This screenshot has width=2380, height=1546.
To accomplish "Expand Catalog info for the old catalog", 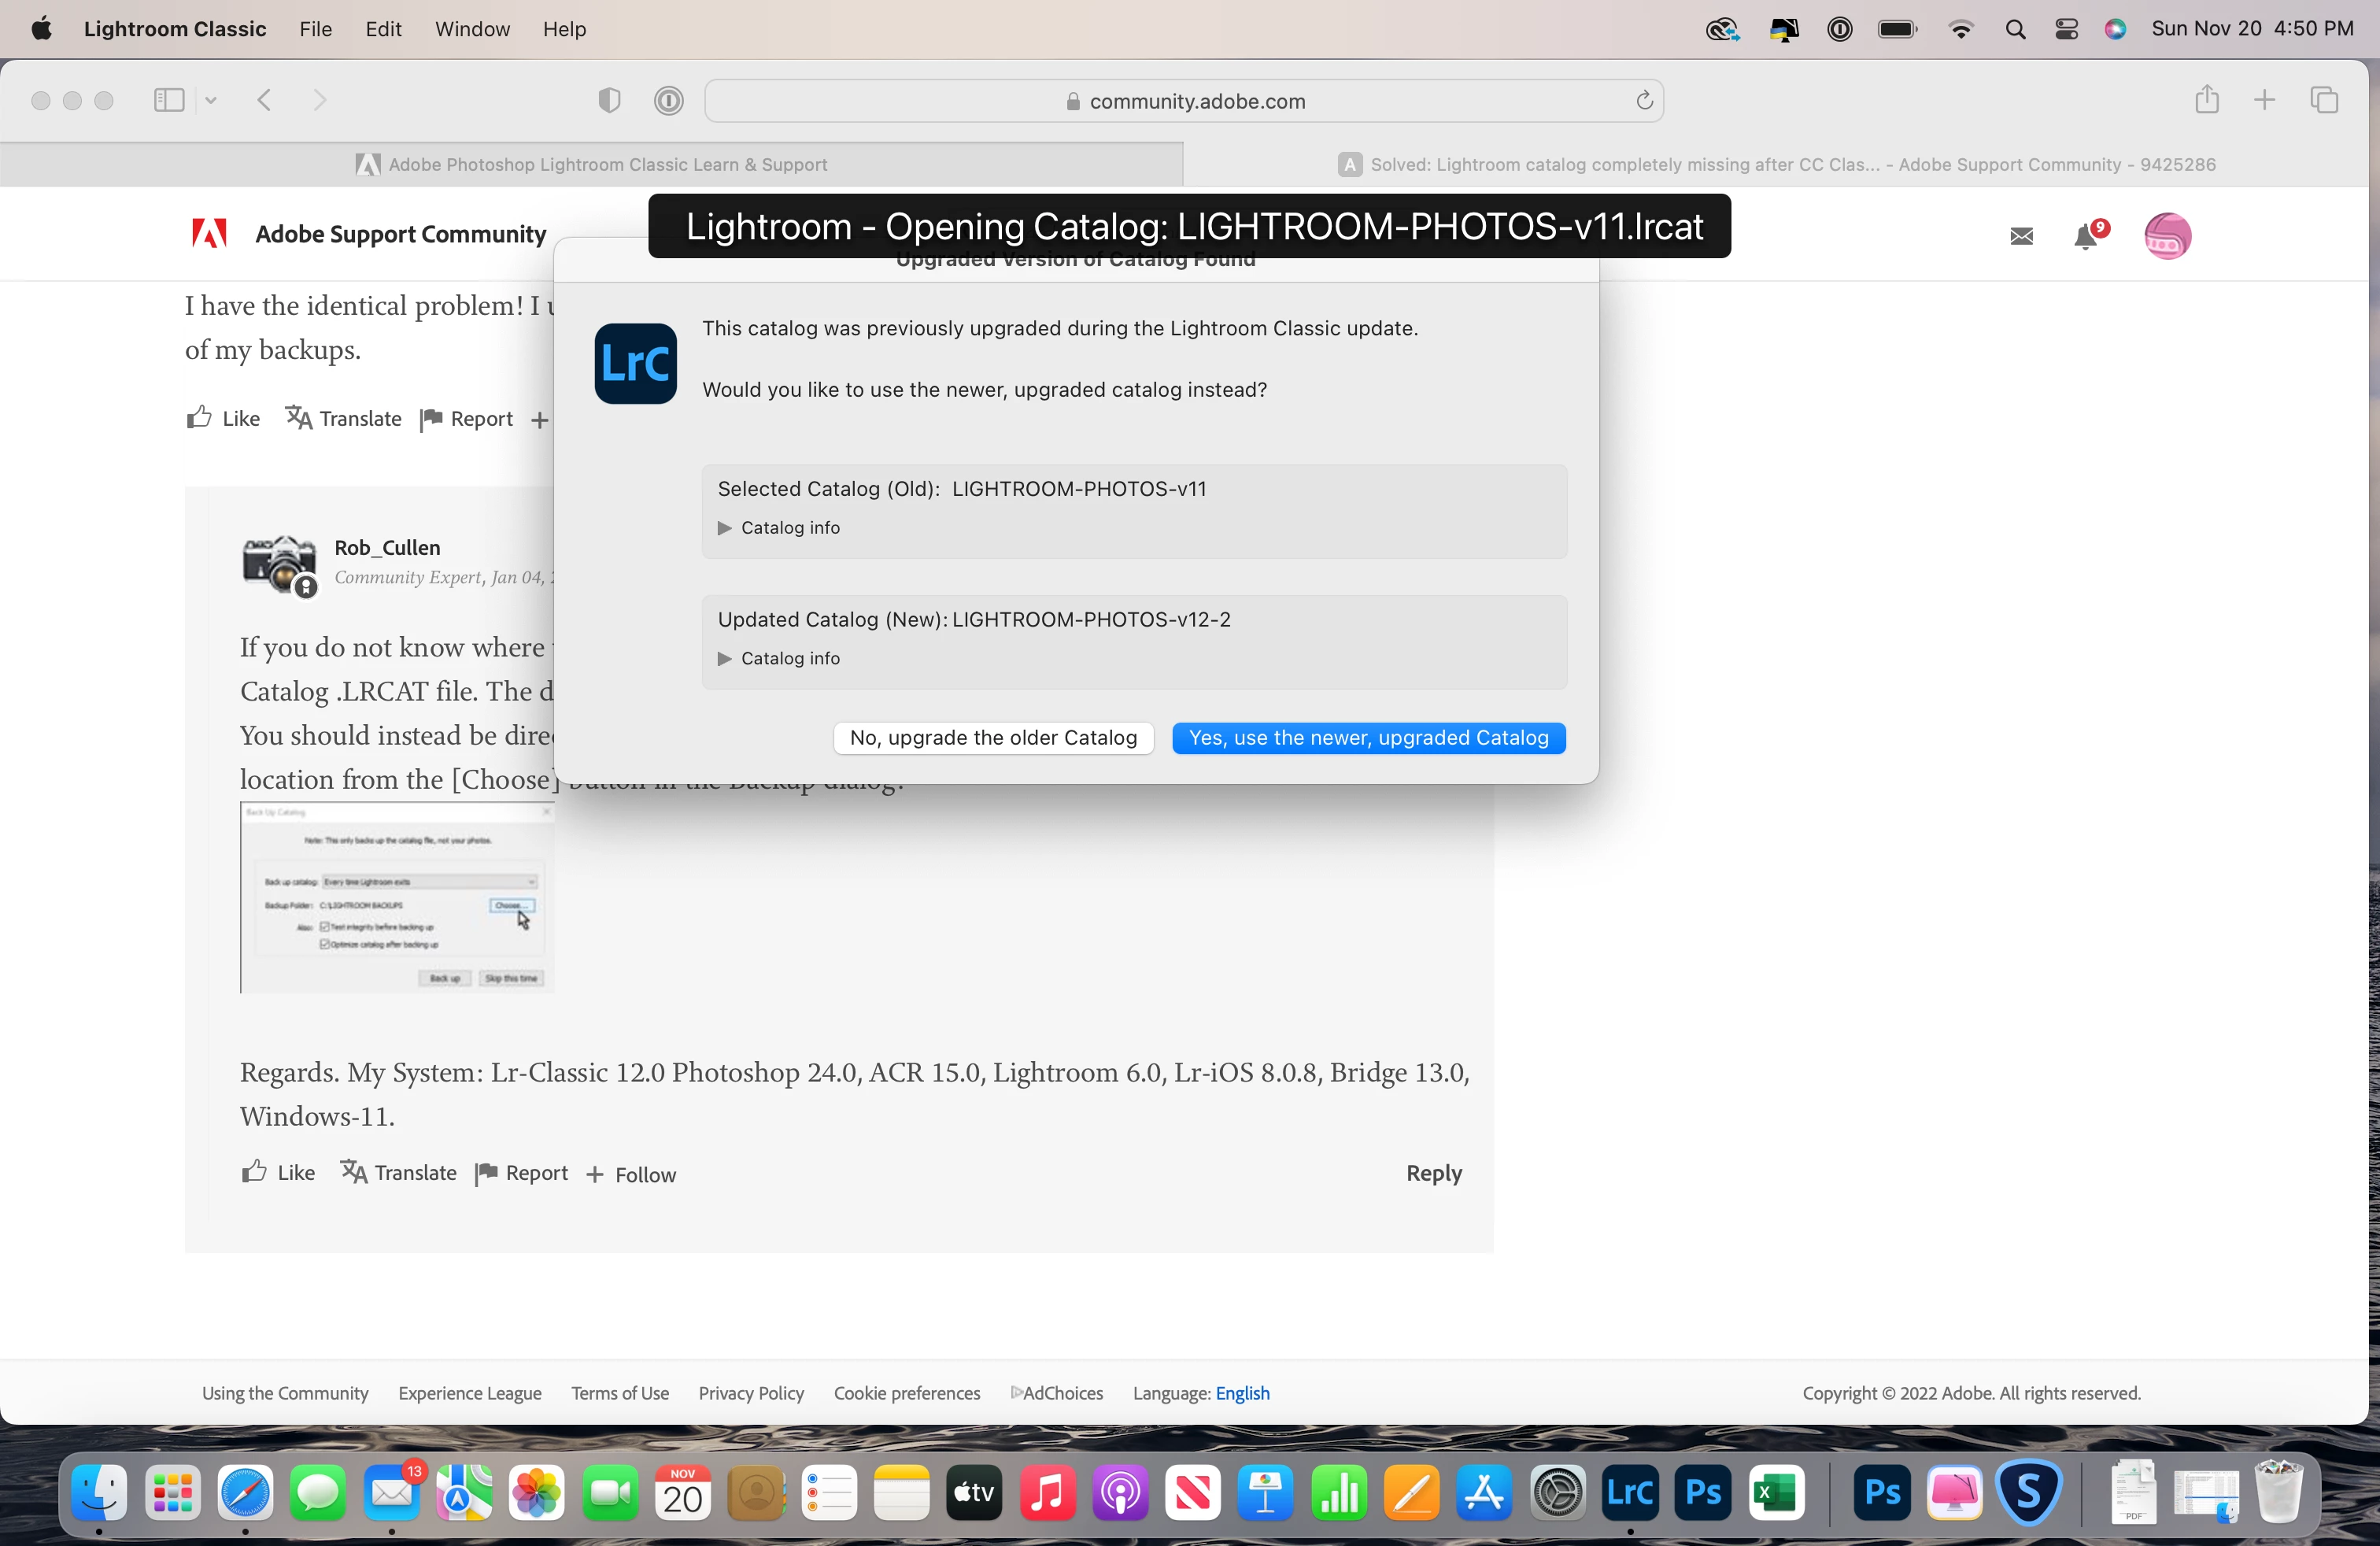I will tap(725, 528).
